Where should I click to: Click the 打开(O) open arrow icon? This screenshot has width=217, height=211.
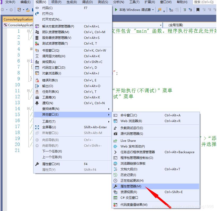point(37,14)
